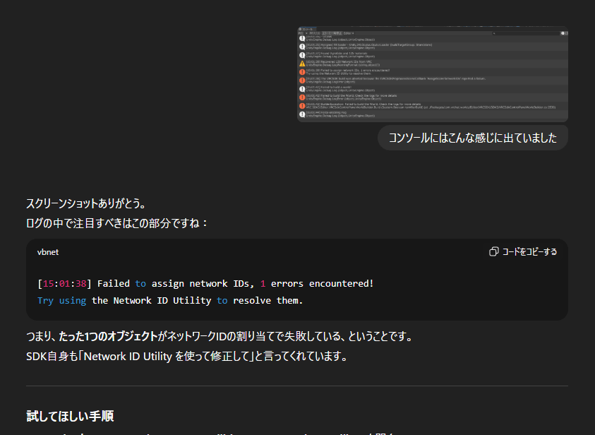Click error icon next to BuilderException log entry
This screenshot has width=595, height=435.
click(301, 105)
